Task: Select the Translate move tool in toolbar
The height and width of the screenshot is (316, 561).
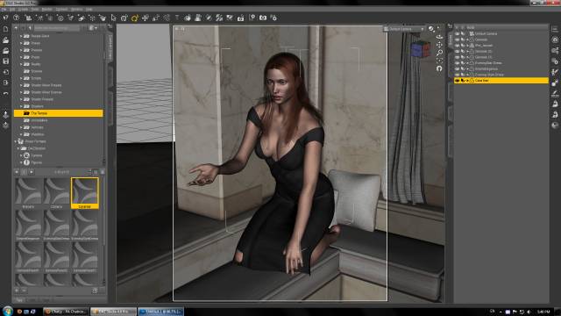Action: click(146, 18)
